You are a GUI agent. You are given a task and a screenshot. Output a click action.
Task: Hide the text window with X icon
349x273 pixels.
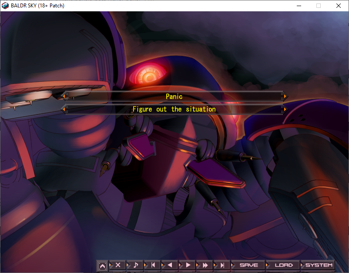pos(118,265)
